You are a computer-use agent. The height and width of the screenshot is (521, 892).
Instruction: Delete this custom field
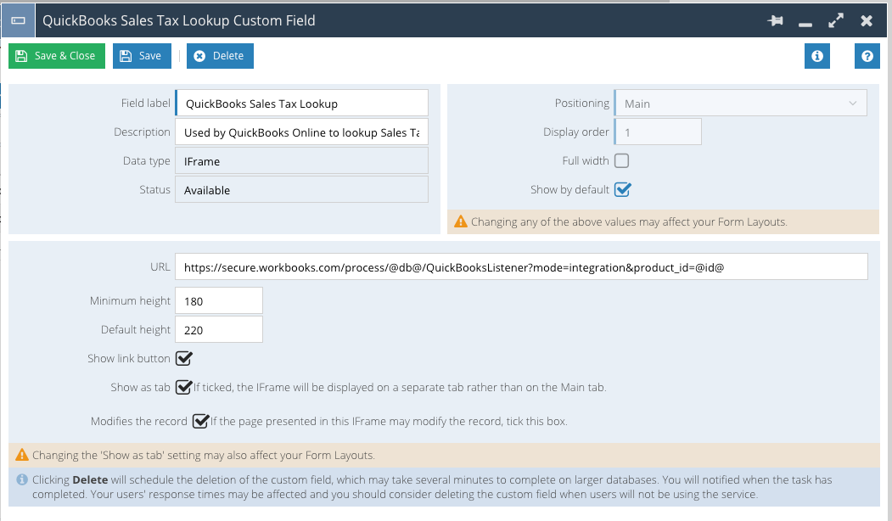[220, 56]
